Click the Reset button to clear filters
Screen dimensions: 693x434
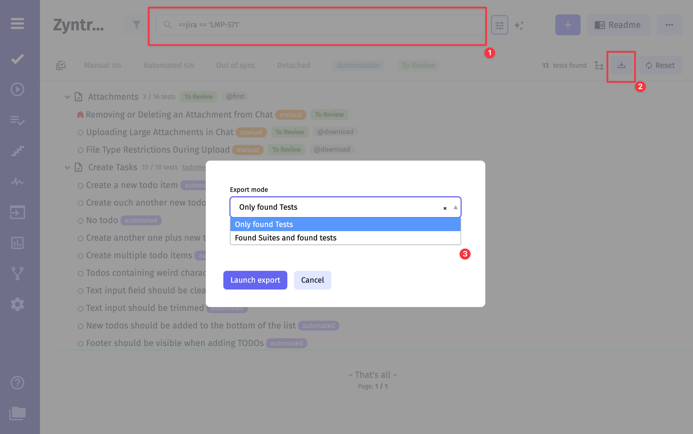click(660, 64)
